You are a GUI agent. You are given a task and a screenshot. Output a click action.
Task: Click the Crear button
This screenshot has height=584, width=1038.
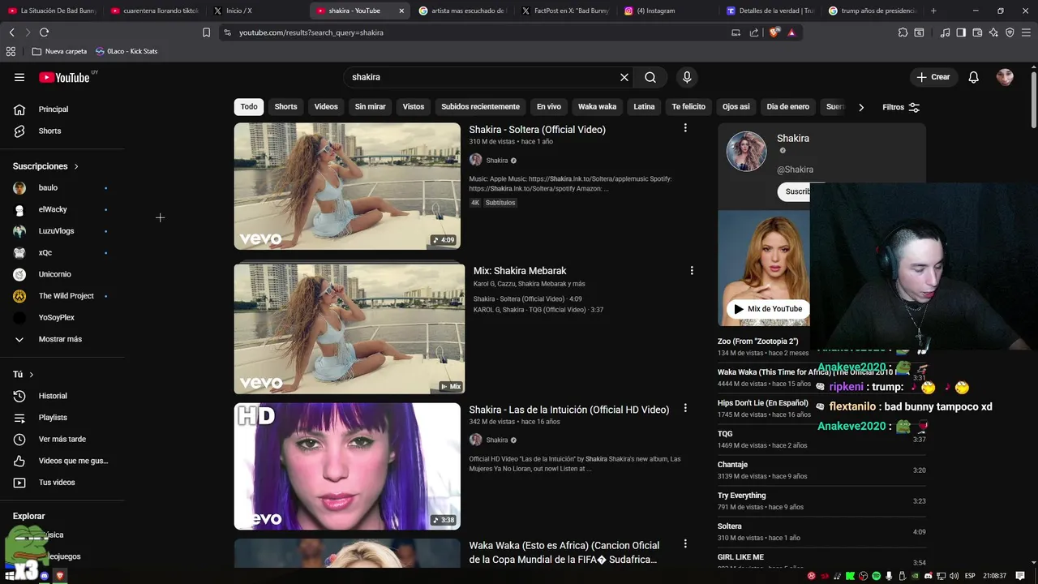point(933,77)
